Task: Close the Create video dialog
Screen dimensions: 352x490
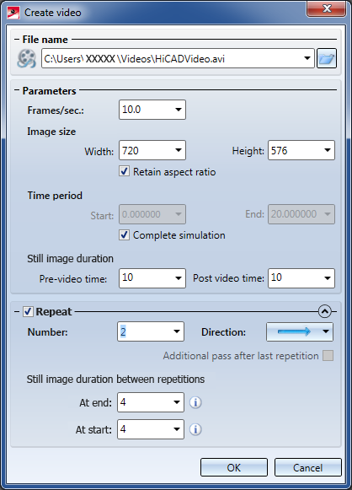Action: 327,8
